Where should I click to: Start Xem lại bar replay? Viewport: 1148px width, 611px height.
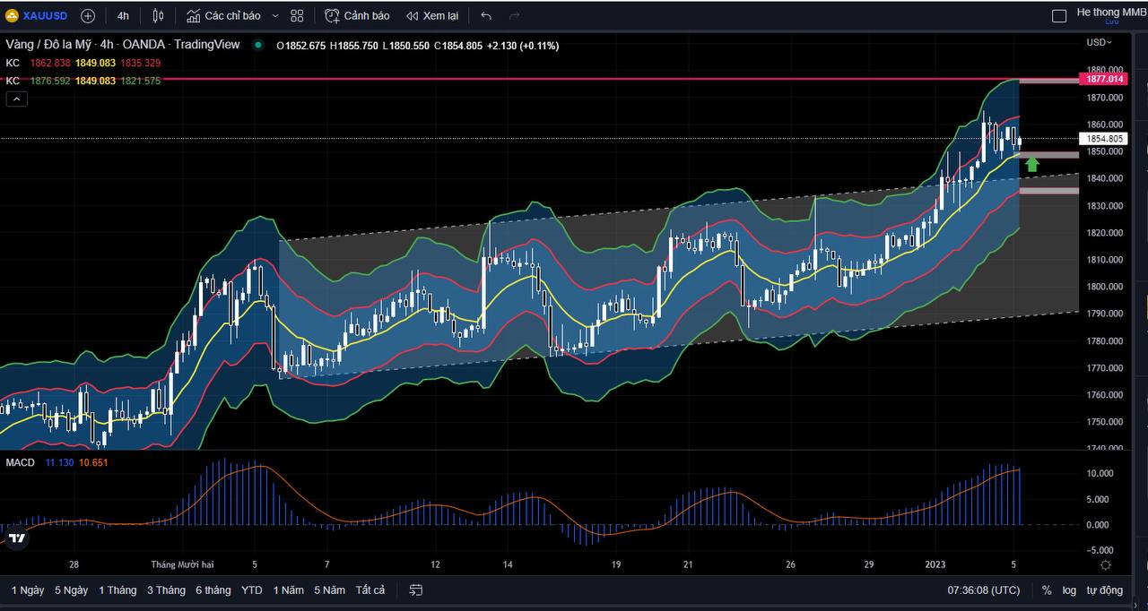point(432,15)
